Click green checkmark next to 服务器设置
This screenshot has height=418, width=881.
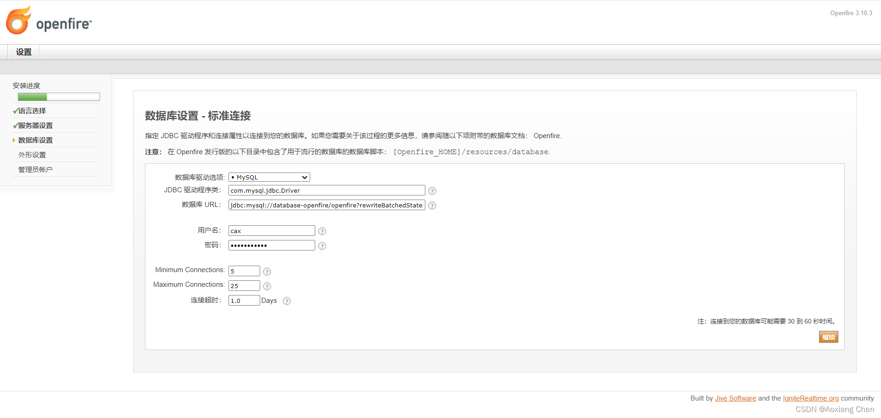pyautogui.click(x=16, y=126)
